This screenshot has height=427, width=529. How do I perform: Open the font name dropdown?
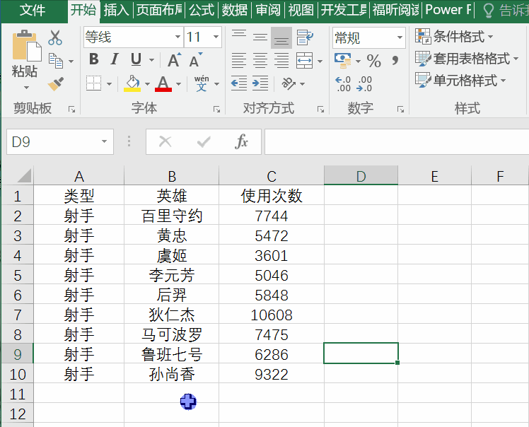178,37
